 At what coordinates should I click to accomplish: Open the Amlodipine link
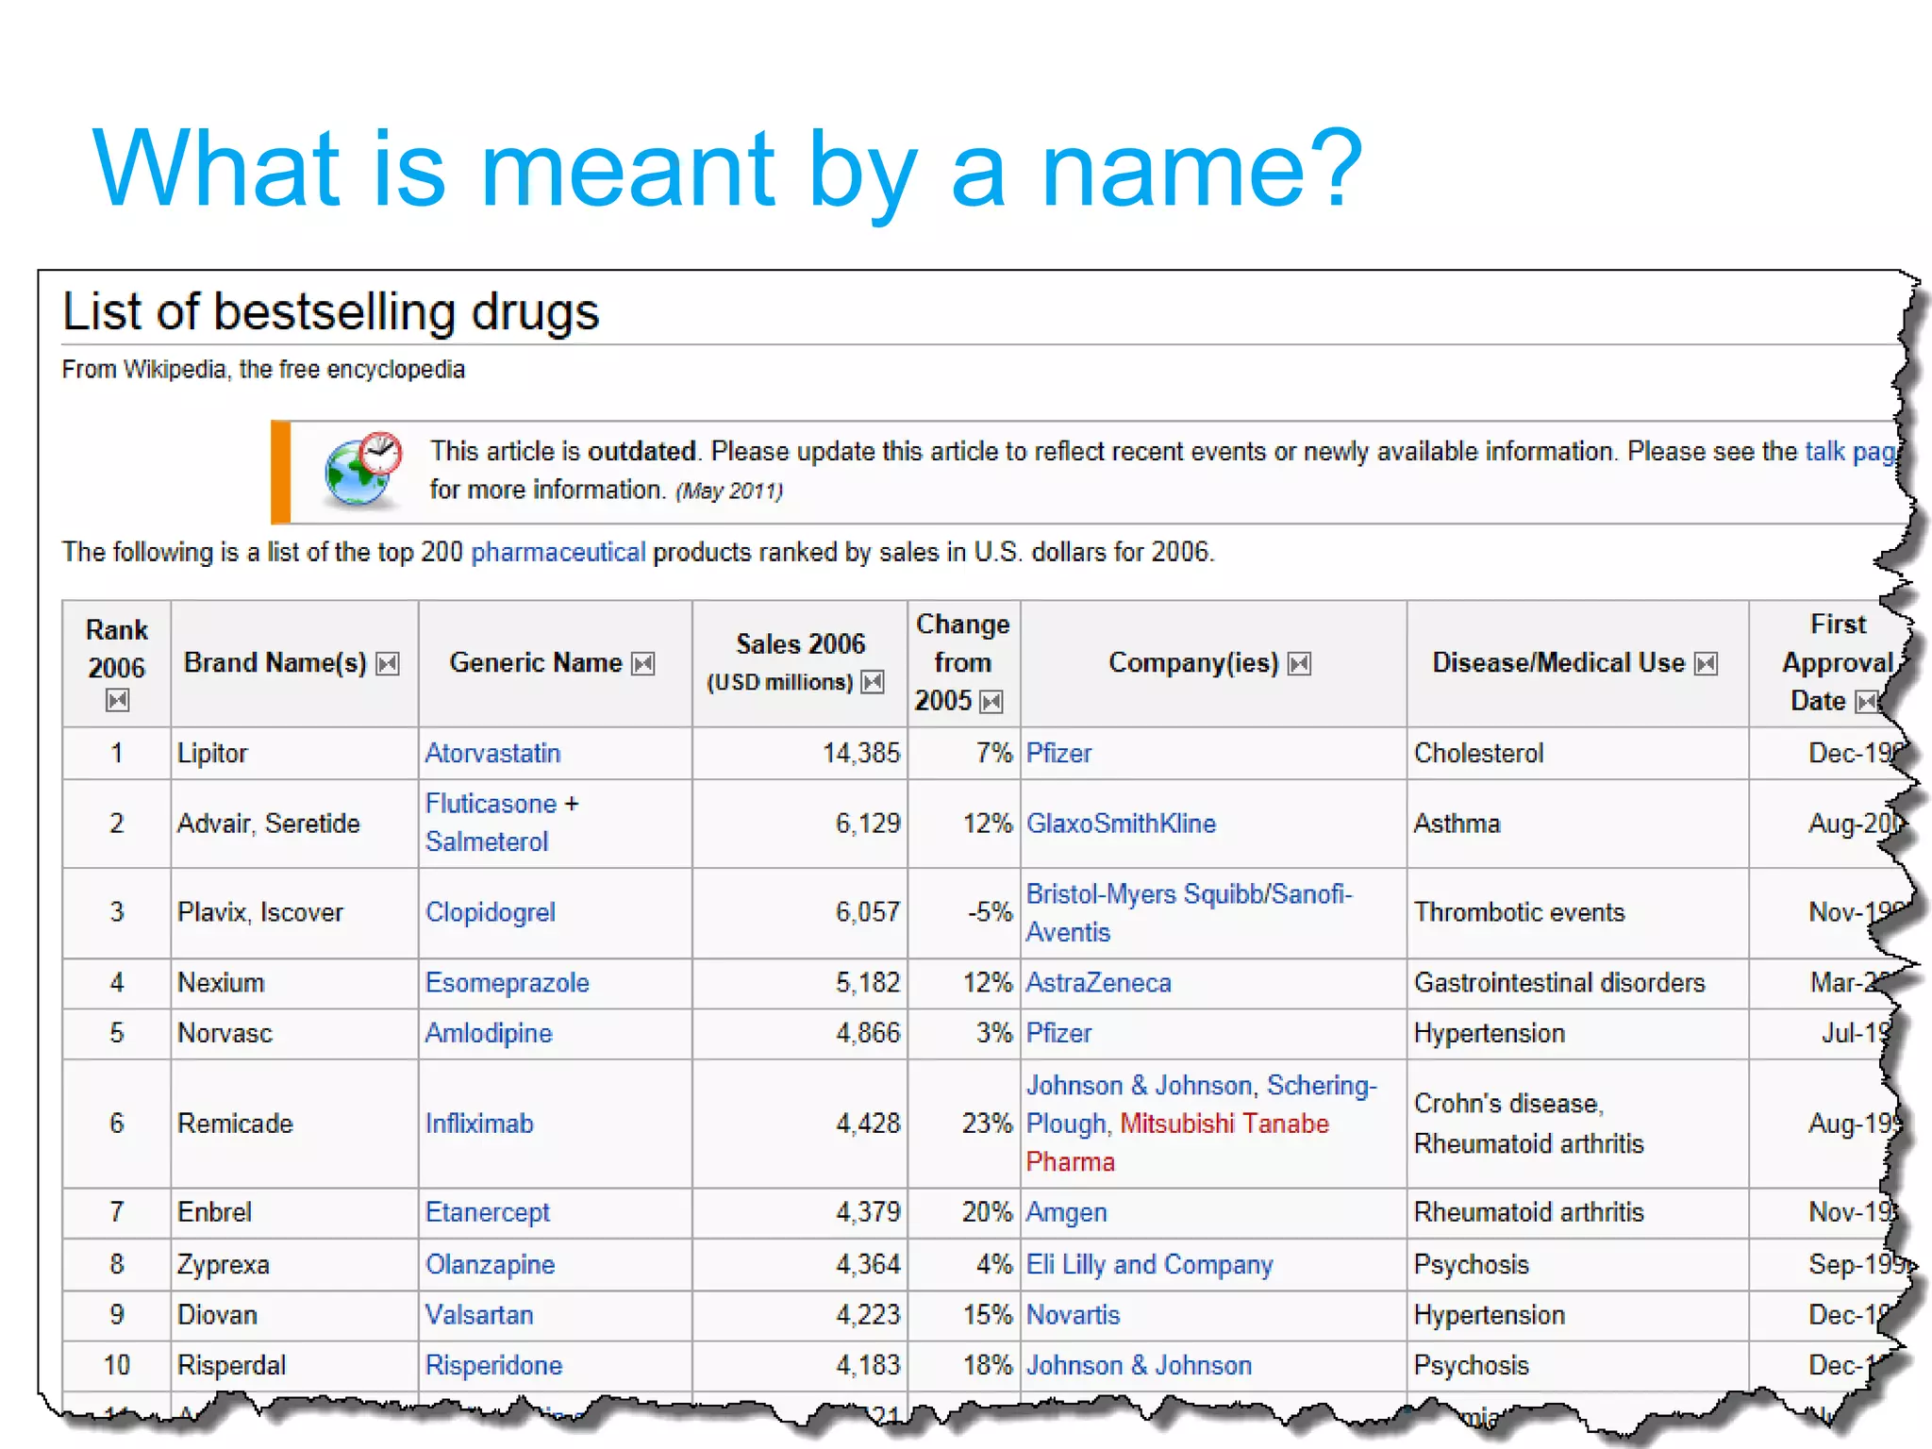[x=489, y=1033]
